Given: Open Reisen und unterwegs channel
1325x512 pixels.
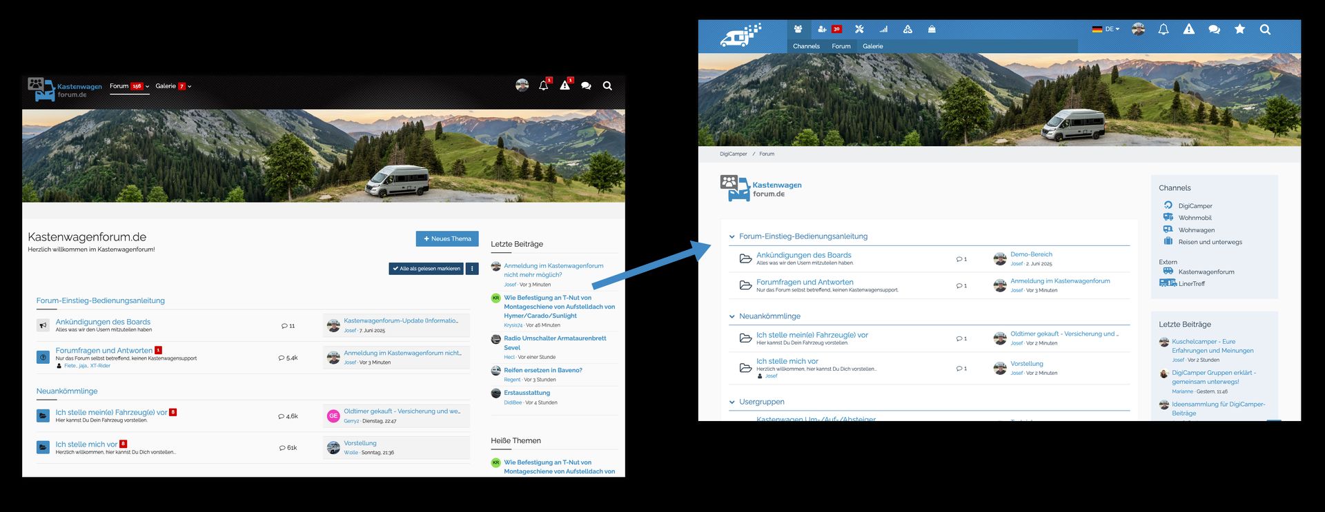Looking at the screenshot, I should (x=1210, y=242).
